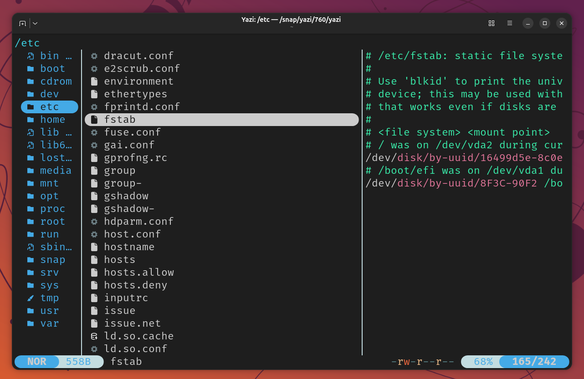Click the brush icon beside tmp
Image resolution: width=584 pixels, height=379 pixels.
click(x=31, y=298)
